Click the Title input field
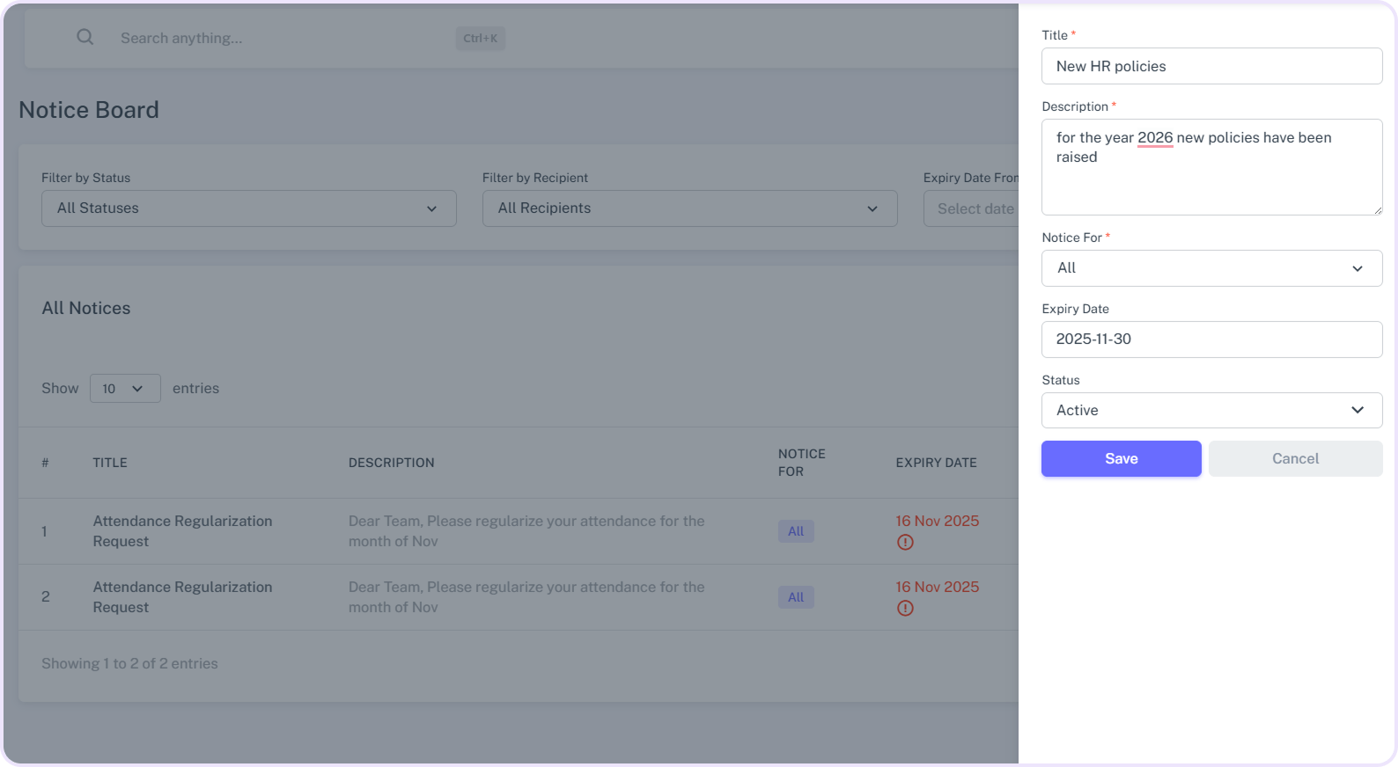The image size is (1398, 767). [1211, 67]
